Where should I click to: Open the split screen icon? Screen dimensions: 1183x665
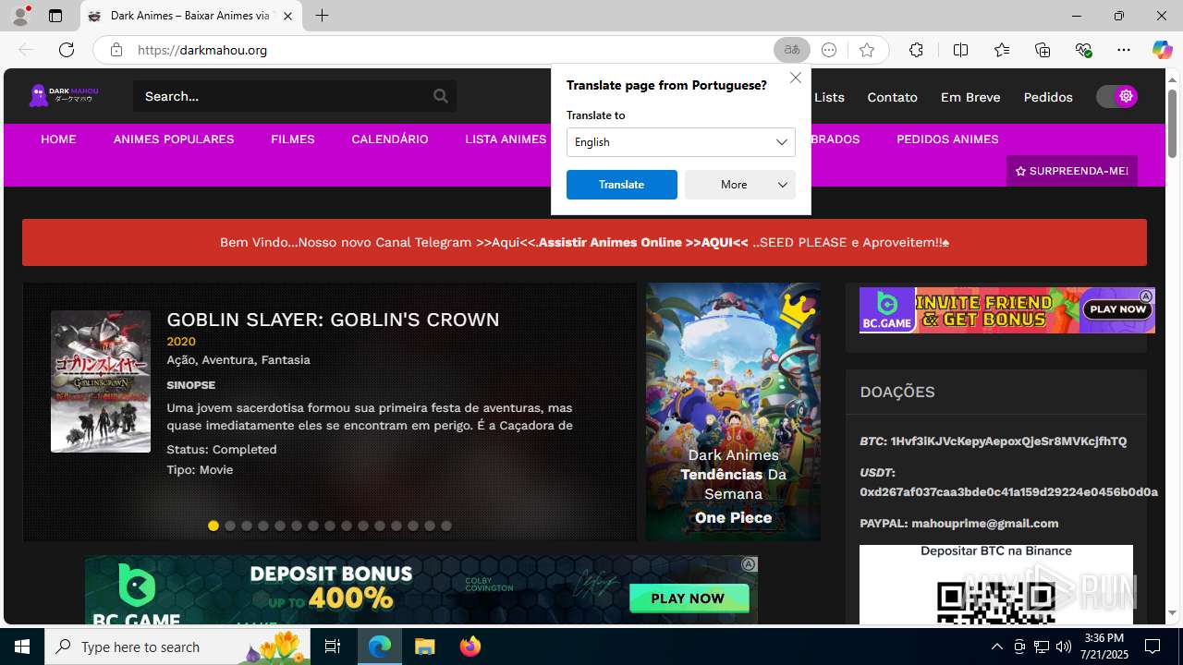point(960,50)
